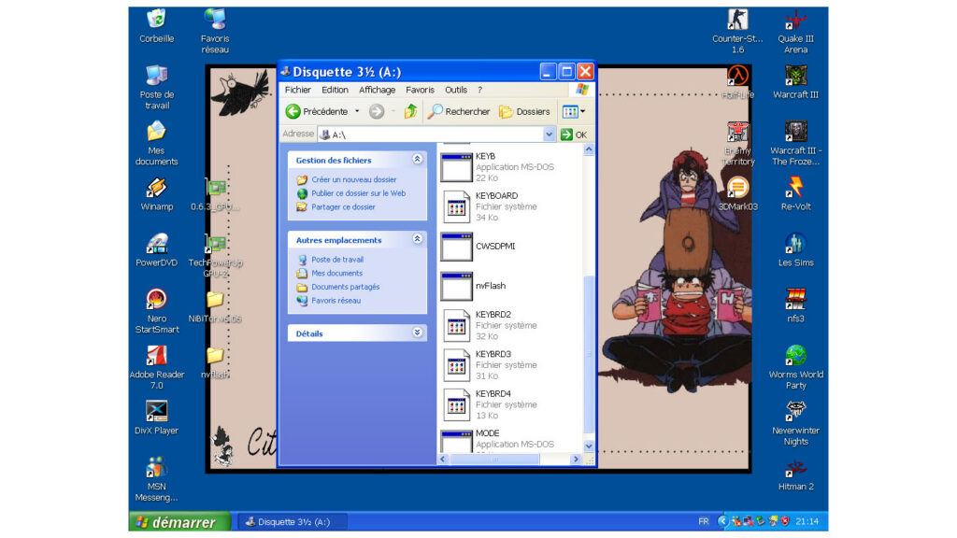Screen dimensions: 957x538
Task: Open the démarrer start menu
Action: click(x=176, y=522)
